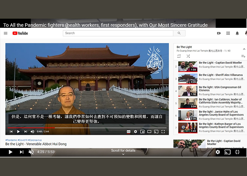Click the magnifier search button

coord(179,33)
